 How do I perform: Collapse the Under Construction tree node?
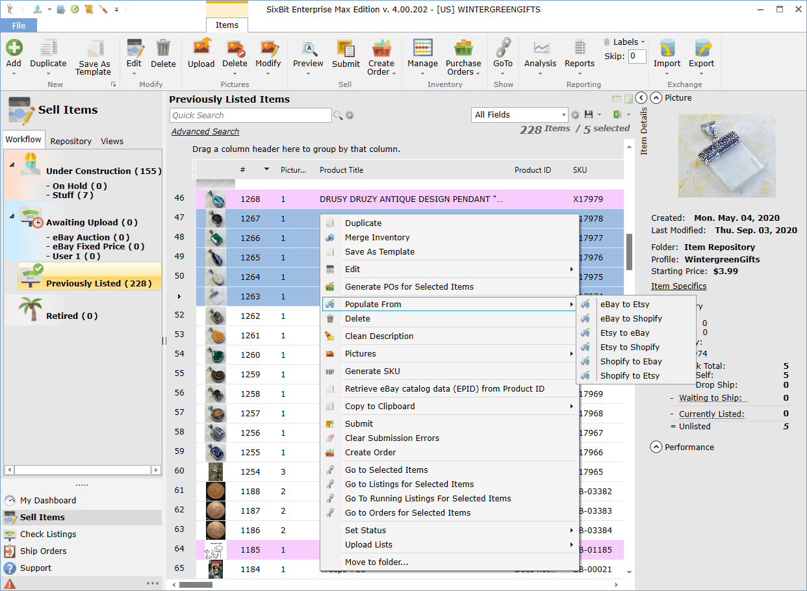12,164
